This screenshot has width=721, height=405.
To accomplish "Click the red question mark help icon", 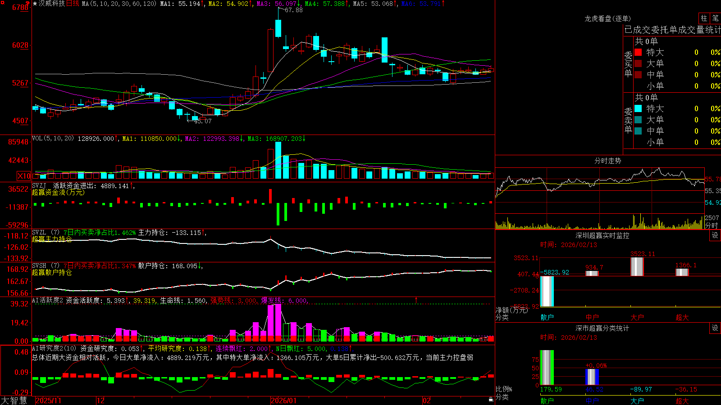I will pyautogui.click(x=27, y=4).
